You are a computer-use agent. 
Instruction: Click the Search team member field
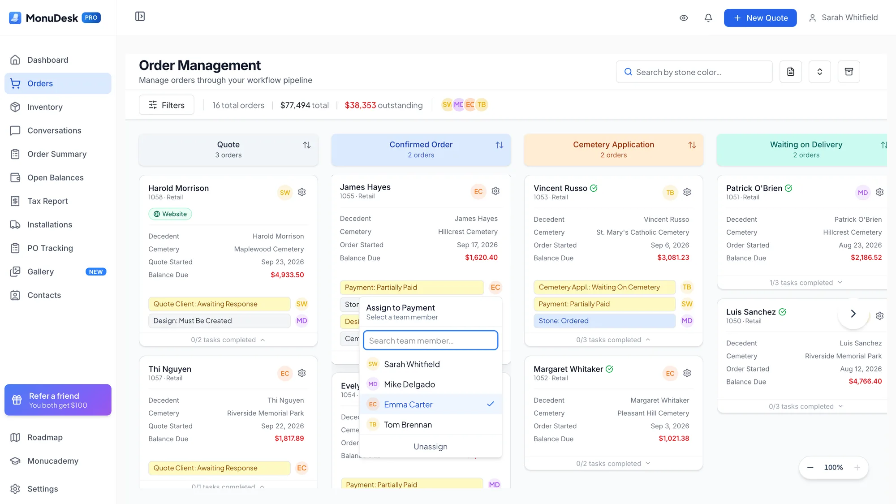(431, 340)
